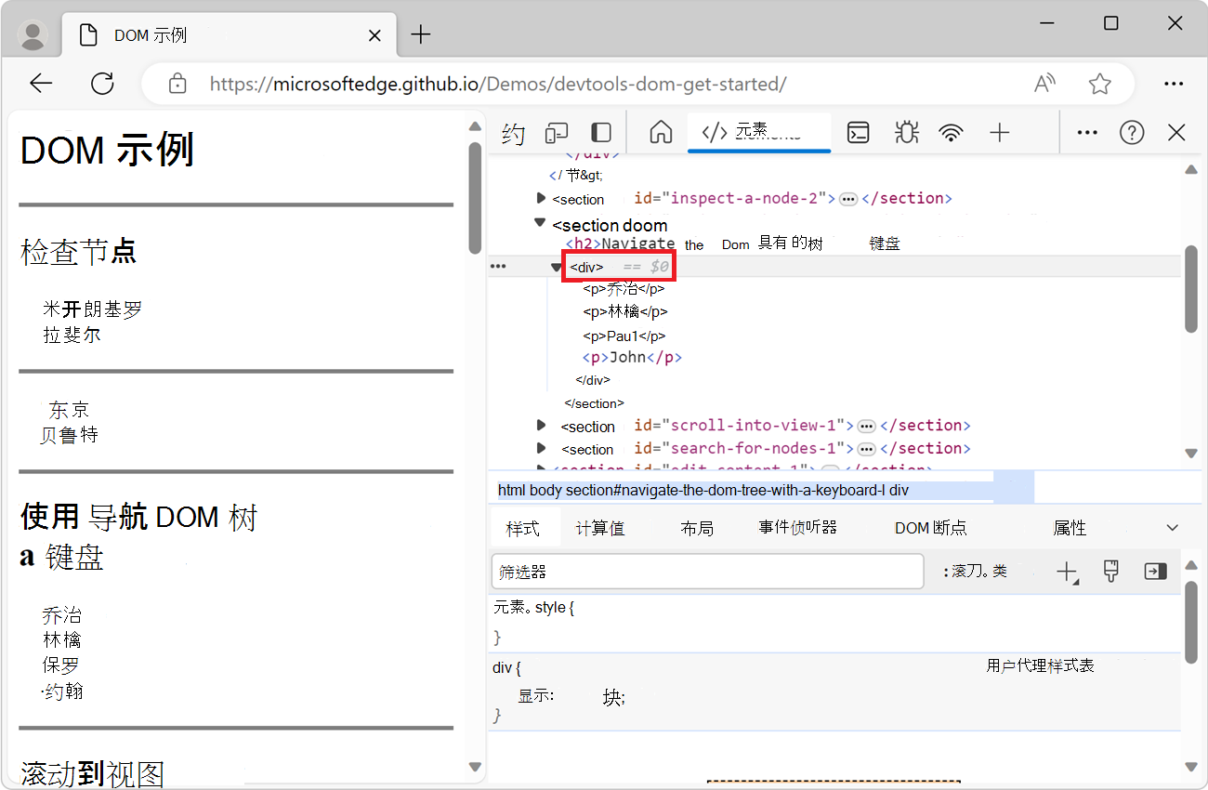Select the closing </div> tag row
This screenshot has width=1208, height=790.
pos(593,380)
